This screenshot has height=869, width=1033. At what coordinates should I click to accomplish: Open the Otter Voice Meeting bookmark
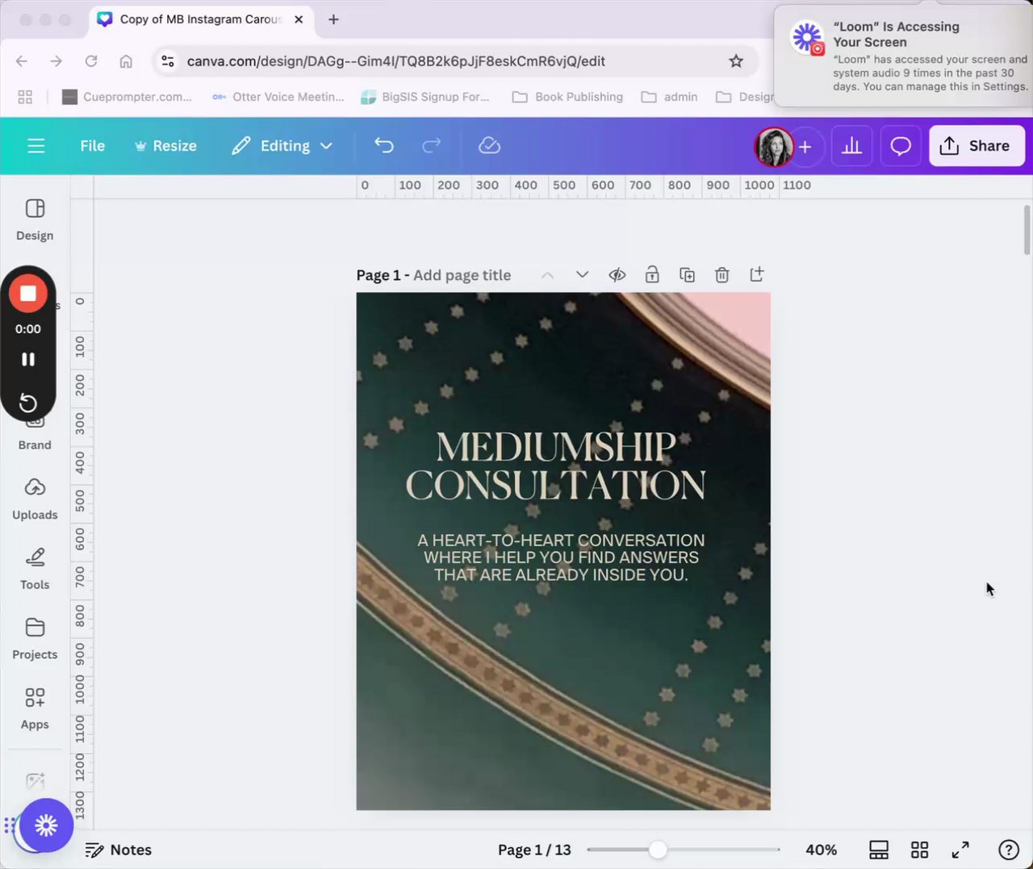278,97
